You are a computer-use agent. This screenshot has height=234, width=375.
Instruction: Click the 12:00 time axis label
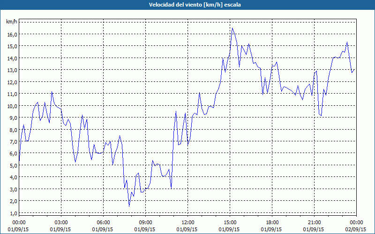click(x=188, y=223)
